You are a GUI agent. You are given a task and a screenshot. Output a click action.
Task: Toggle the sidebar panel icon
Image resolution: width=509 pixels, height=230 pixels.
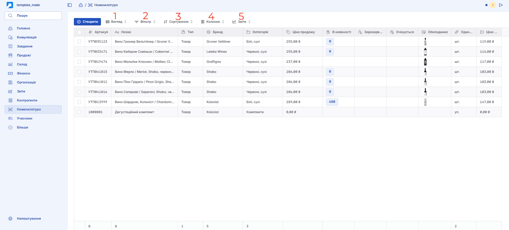(70, 5)
